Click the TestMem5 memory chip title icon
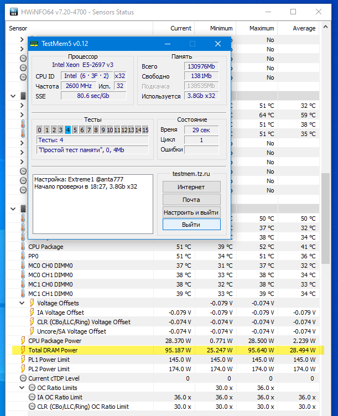This screenshot has width=338, height=416. (34, 44)
